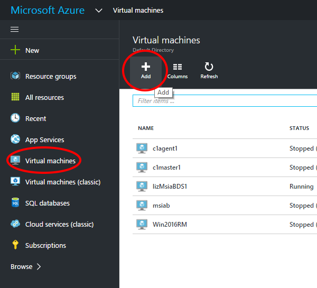The height and width of the screenshot is (288, 317).
Task: Click the Recent clock icon
Action: click(x=15, y=118)
